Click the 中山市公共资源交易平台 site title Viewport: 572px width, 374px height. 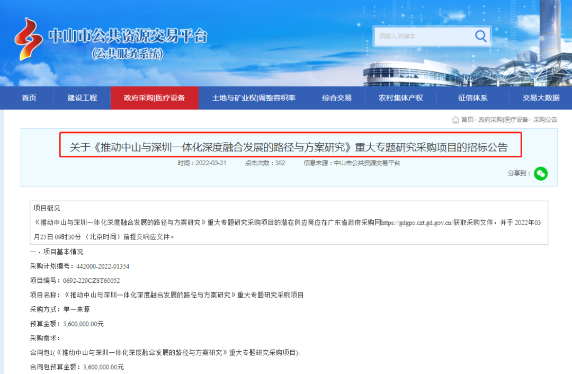128,36
